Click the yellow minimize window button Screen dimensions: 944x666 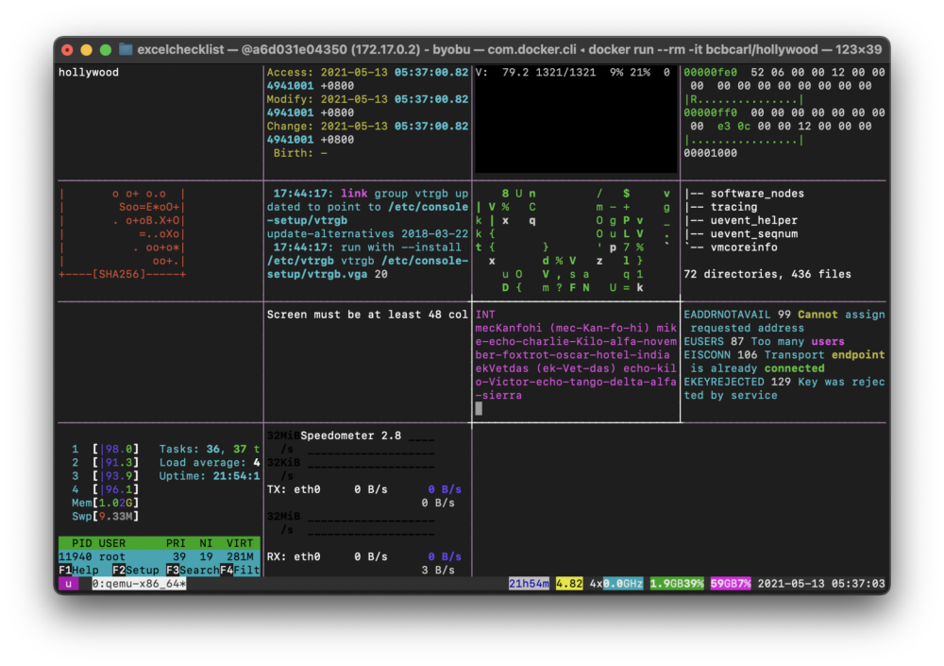click(x=86, y=50)
